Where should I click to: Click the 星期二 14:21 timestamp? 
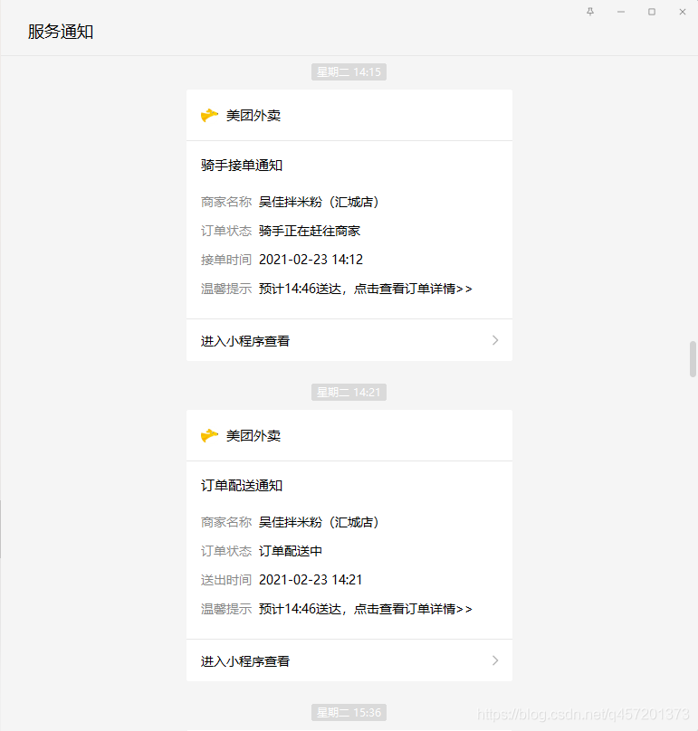tap(349, 392)
